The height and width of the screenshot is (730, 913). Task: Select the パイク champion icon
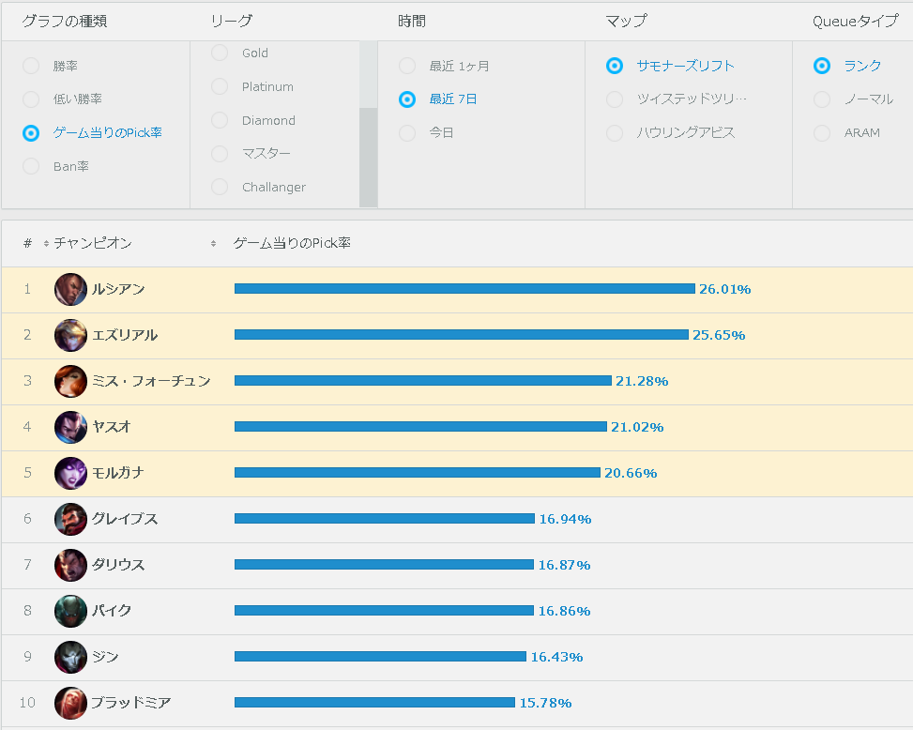coord(70,611)
